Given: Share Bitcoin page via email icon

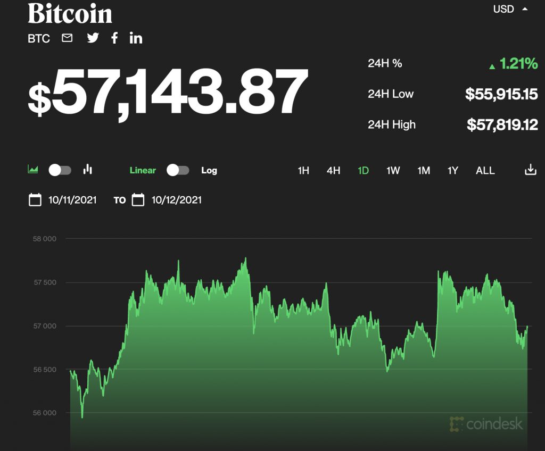Looking at the screenshot, I should (x=67, y=38).
